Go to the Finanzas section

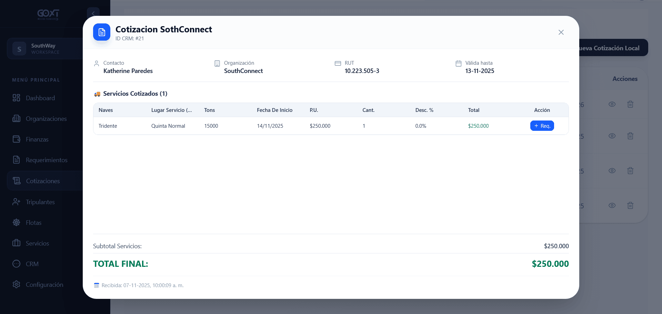[x=37, y=139]
